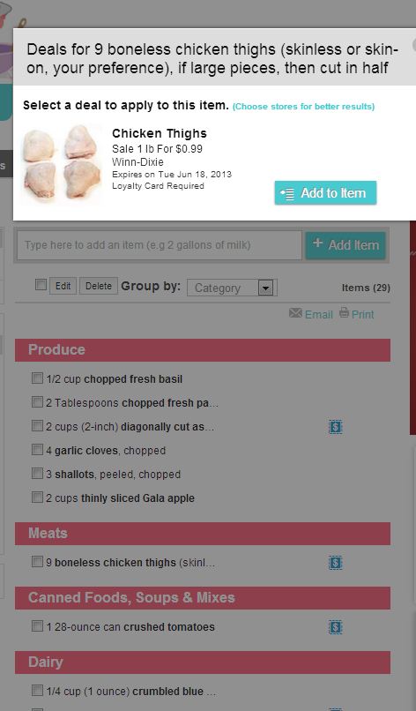
Task: Click the Chicken Thighs product image
Action: [x=62, y=162]
